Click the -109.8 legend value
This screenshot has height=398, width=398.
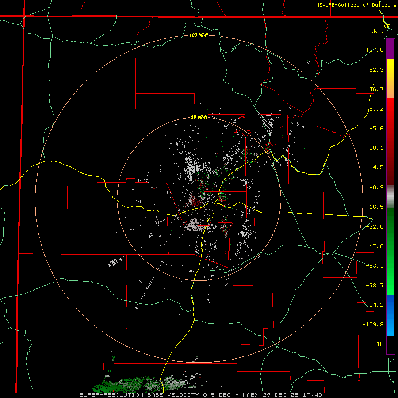pos(373,325)
